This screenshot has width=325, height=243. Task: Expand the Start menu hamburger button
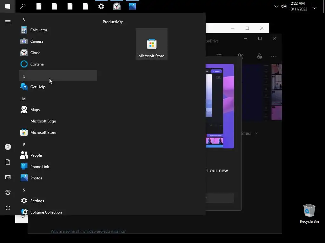8,22
